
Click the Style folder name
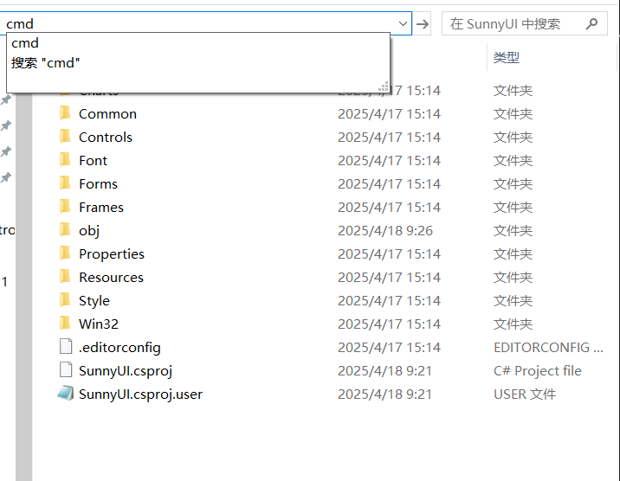click(94, 300)
